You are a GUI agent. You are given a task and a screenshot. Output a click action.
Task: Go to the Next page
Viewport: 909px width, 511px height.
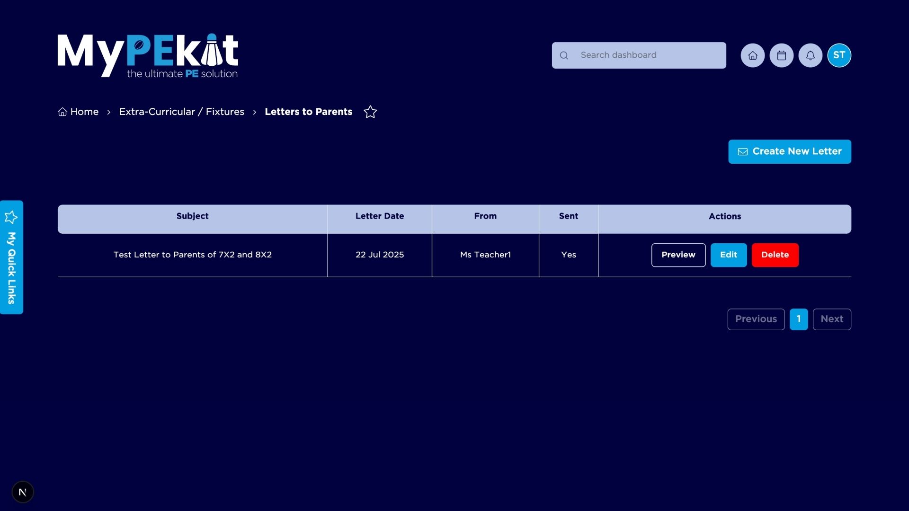tap(831, 319)
